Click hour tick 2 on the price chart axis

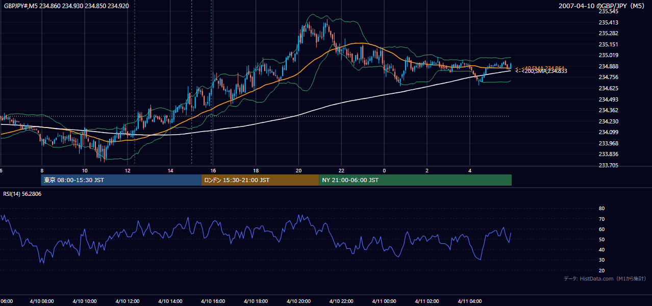(x=427, y=170)
